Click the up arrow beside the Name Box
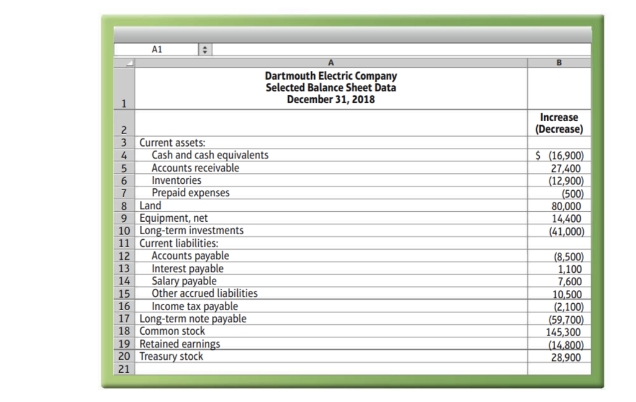This screenshot has width=636, height=402. [205, 47]
